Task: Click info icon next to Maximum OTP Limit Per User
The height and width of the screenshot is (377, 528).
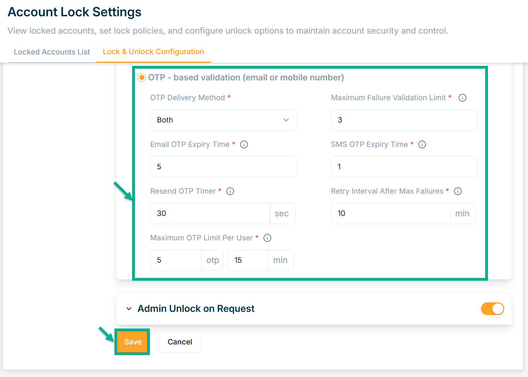Action: tap(267, 238)
